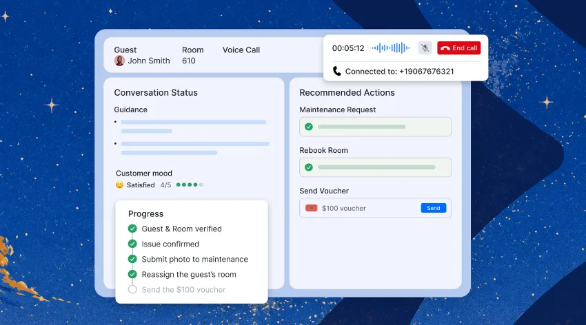Toggle Guest & Room verified check
Viewport: 586px width, 325px height.
tap(132, 229)
